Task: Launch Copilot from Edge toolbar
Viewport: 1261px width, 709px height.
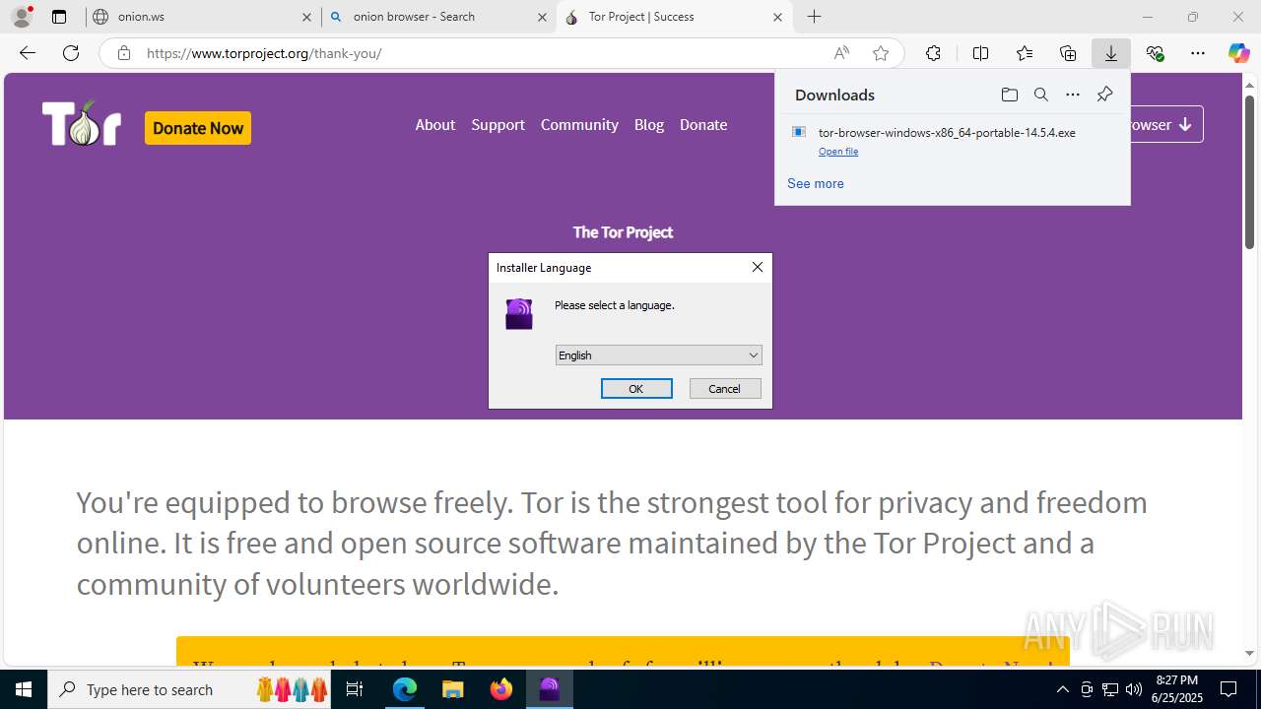Action: pyautogui.click(x=1238, y=53)
